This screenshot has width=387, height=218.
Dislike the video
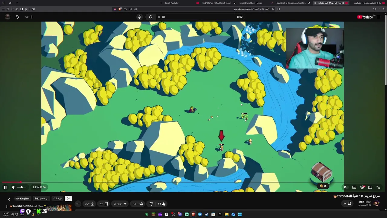coord(151,204)
